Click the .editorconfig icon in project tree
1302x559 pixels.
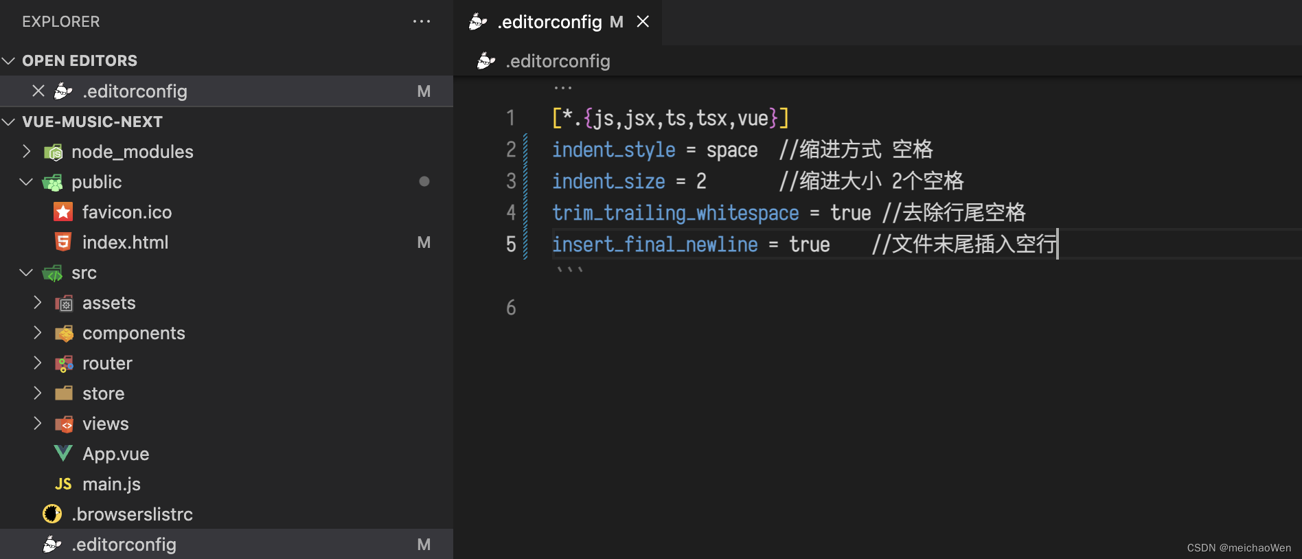tap(52, 545)
